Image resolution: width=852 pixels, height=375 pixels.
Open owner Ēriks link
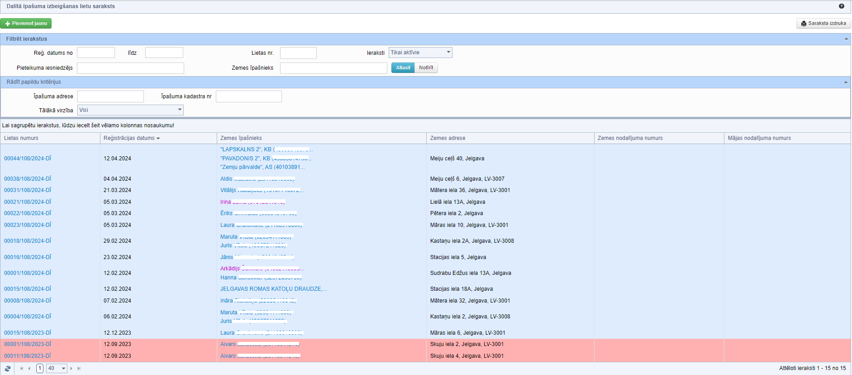pyautogui.click(x=258, y=213)
